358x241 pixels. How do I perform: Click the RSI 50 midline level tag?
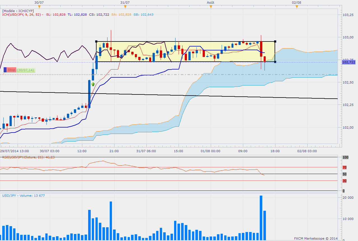coord(345,174)
